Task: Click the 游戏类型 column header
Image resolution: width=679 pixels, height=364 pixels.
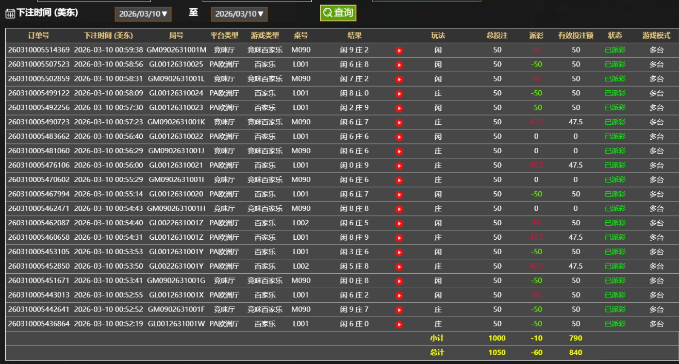Action: tap(265, 36)
